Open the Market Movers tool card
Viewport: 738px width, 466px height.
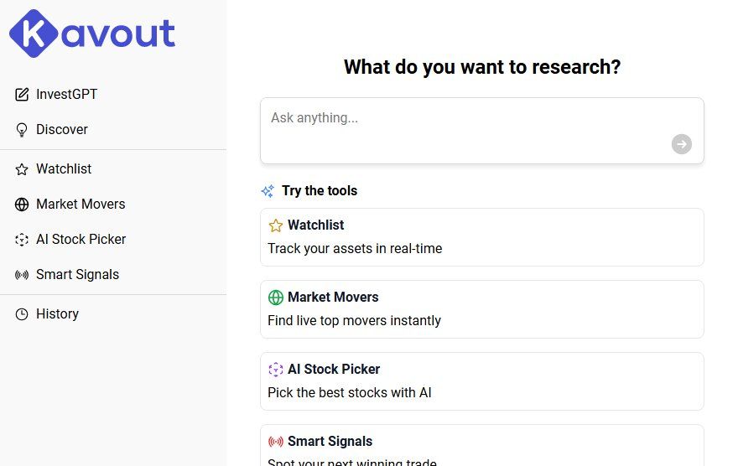pos(481,309)
